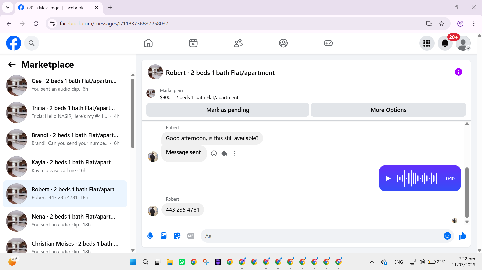The image size is (482, 270).
Task: Open a new browser tab
Action: tap(110, 7)
